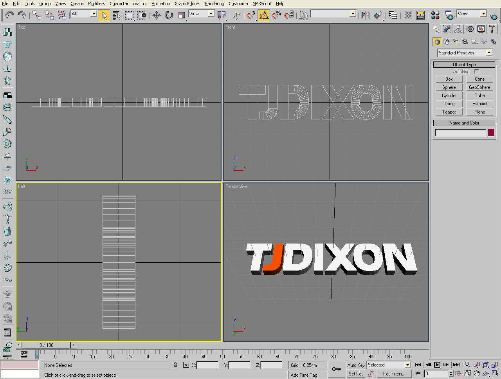Enable the AutoGrid checkbox
This screenshot has width=501, height=379.
tap(477, 71)
